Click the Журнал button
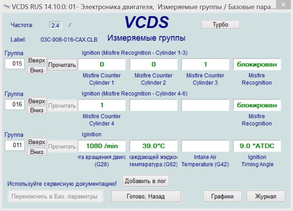The height and width of the screenshot is (211, 293). click(x=266, y=196)
